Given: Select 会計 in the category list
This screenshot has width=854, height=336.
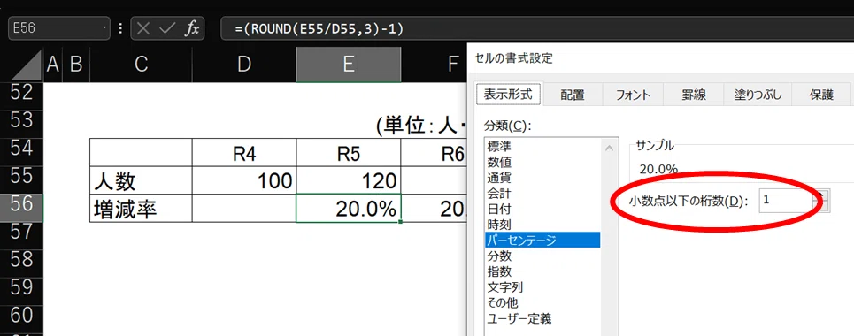Looking at the screenshot, I should [x=542, y=193].
